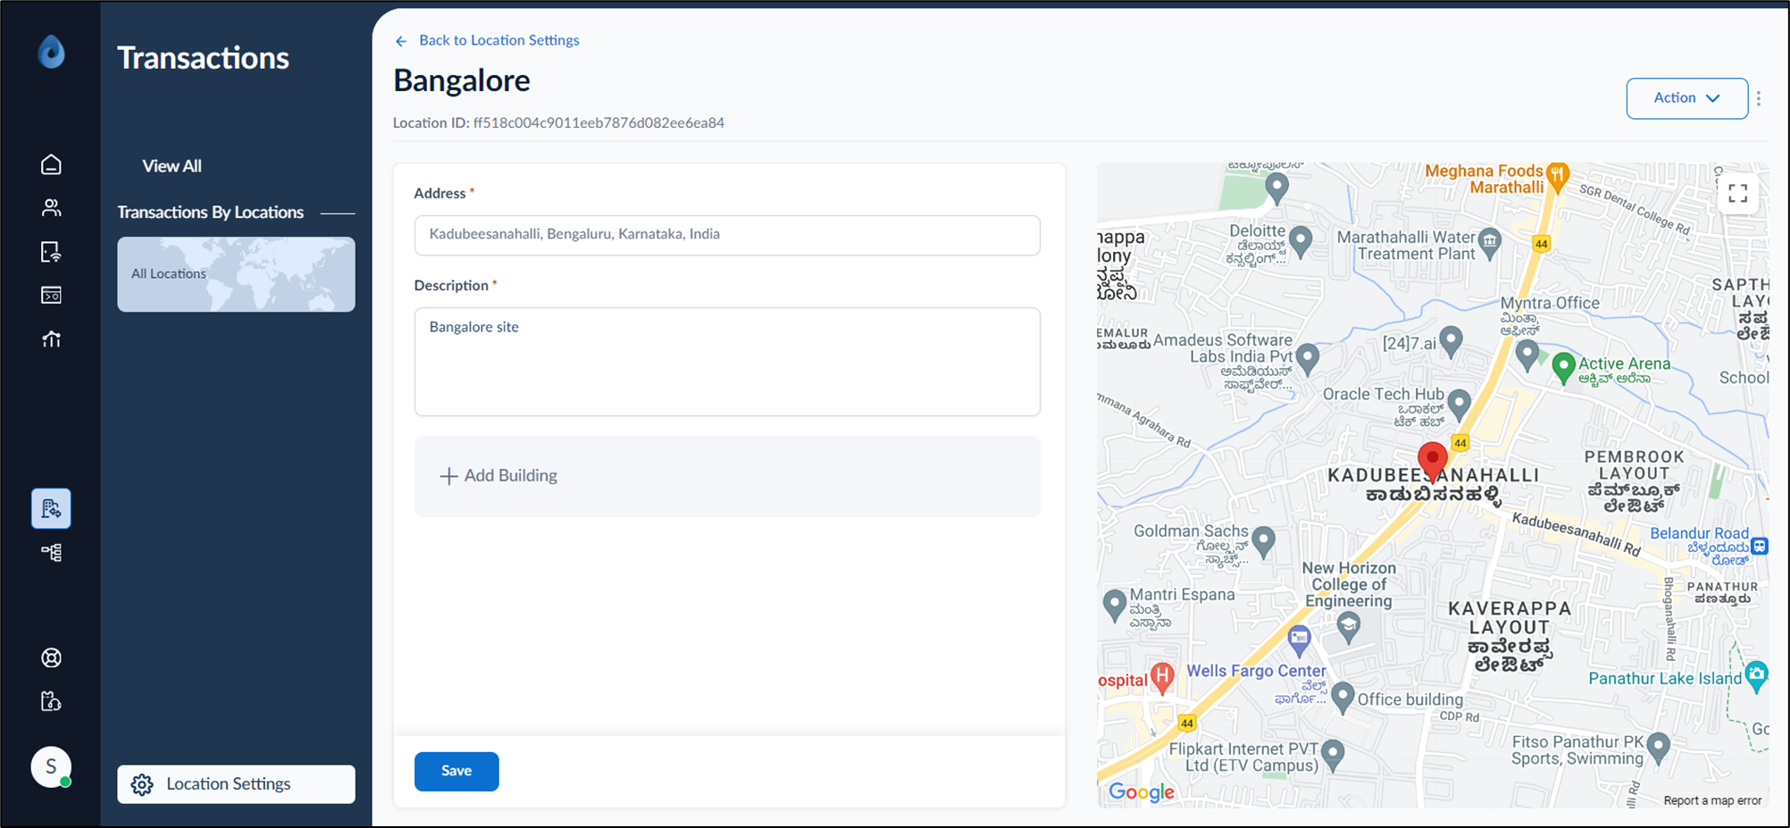Click the Location Settings gear icon
Viewport: 1790px width, 828px height.
[142, 784]
